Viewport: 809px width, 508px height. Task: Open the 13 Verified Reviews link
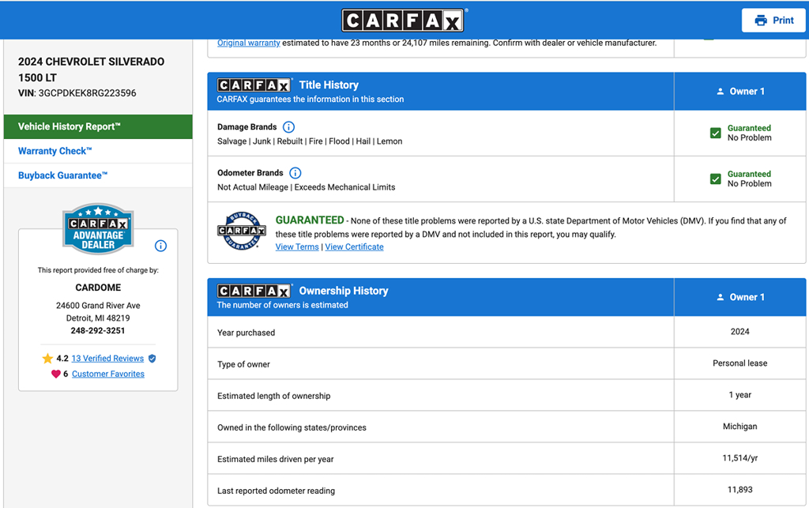pos(107,359)
